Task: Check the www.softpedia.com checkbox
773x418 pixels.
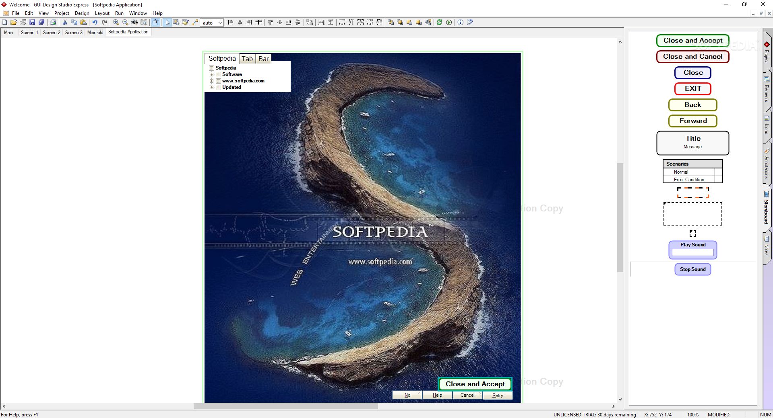Action: 218,81
